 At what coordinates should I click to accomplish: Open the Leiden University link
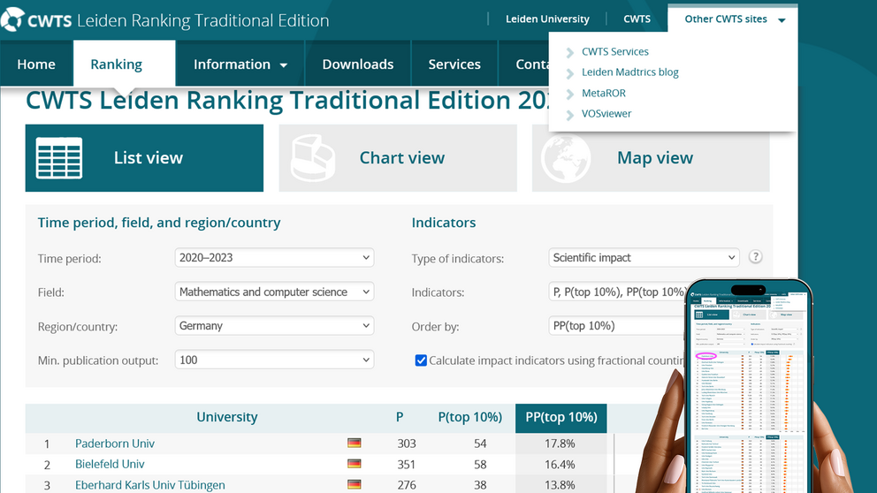click(547, 19)
